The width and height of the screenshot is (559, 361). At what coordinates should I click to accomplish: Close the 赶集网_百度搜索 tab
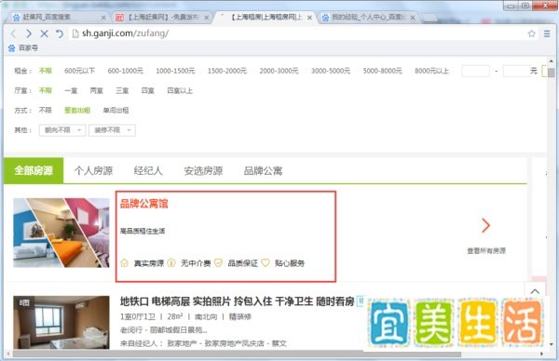[x=103, y=18]
